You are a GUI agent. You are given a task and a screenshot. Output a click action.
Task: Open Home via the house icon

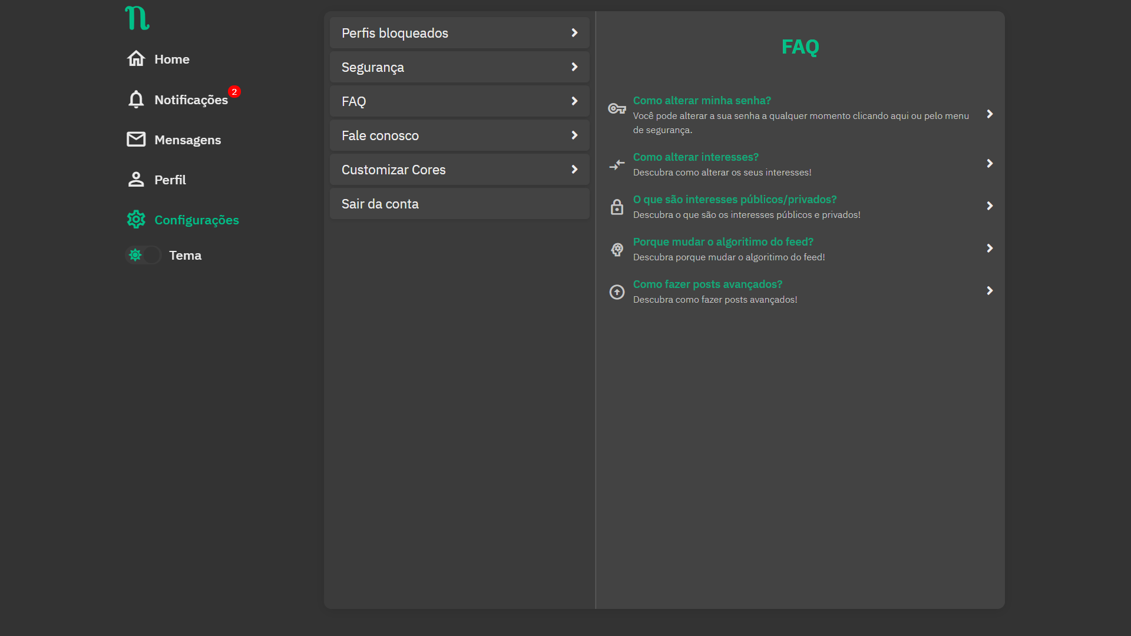[136, 59]
